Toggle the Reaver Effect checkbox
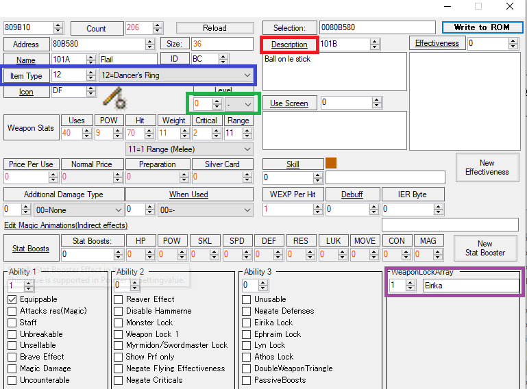 [x=119, y=299]
